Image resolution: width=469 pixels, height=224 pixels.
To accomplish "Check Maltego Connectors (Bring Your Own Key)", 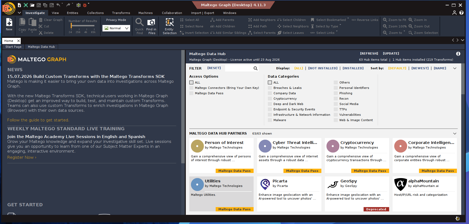I will [191, 88].
